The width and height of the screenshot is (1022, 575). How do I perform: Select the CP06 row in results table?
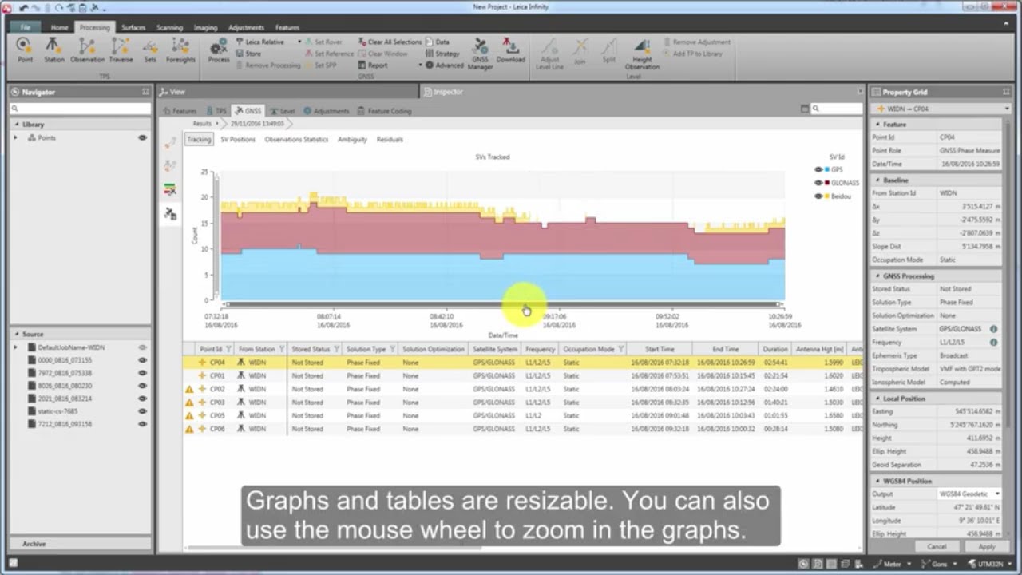pyautogui.click(x=523, y=429)
